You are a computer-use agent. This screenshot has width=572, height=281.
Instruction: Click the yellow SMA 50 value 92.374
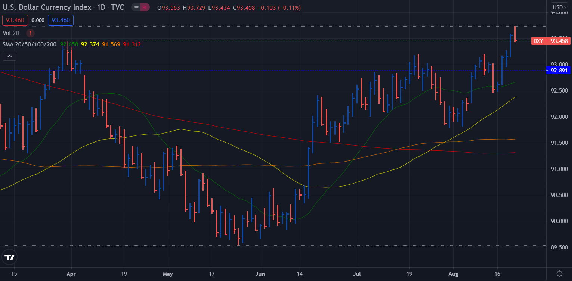[x=90, y=44]
